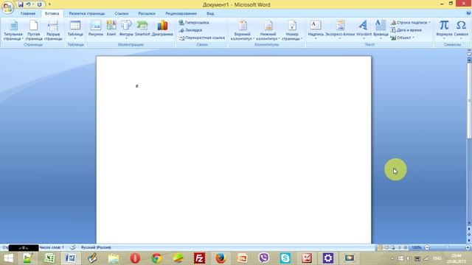Launch FileZilla from the taskbar

click(199, 258)
